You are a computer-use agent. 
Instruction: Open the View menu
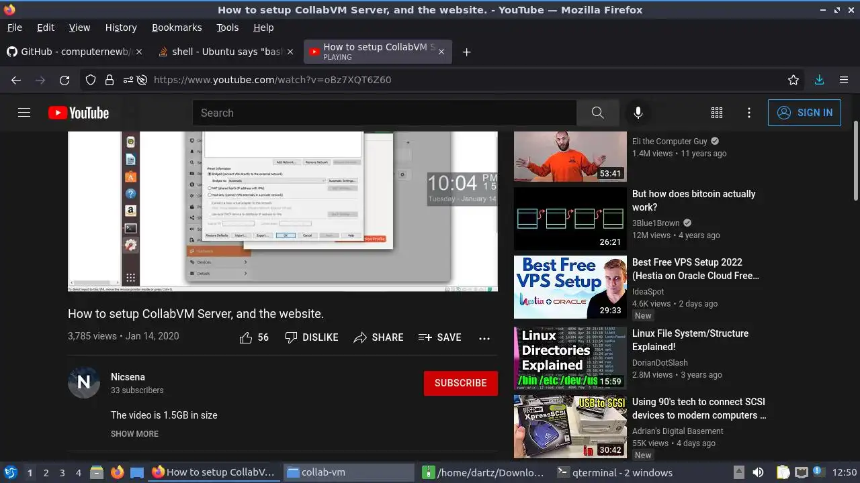79,28
